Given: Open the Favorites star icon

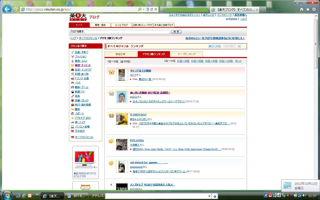Looking at the screenshot, I should (x=308, y=9).
